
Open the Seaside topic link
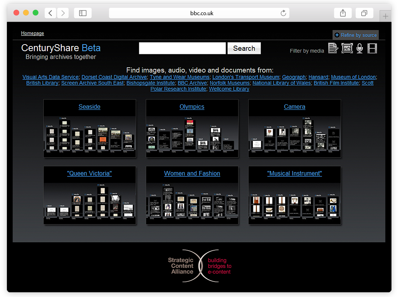tap(89, 107)
